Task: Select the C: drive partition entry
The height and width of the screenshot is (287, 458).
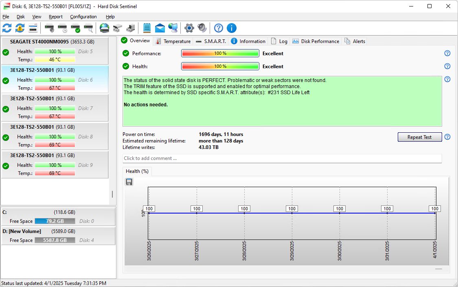Action: [x=58, y=216]
